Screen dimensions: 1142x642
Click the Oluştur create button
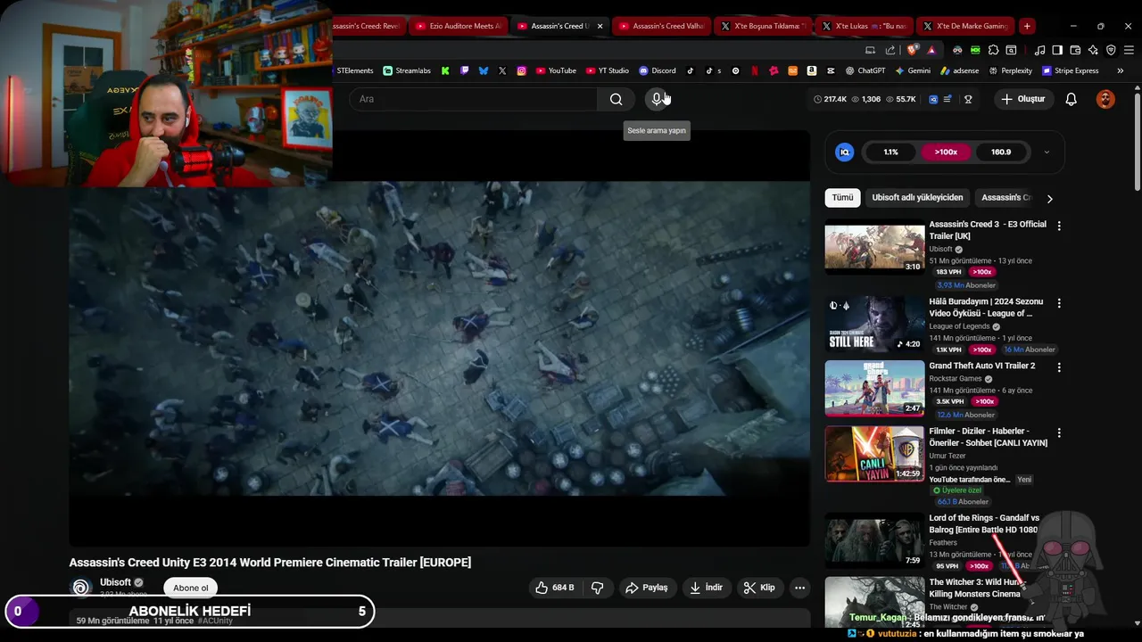(1022, 99)
